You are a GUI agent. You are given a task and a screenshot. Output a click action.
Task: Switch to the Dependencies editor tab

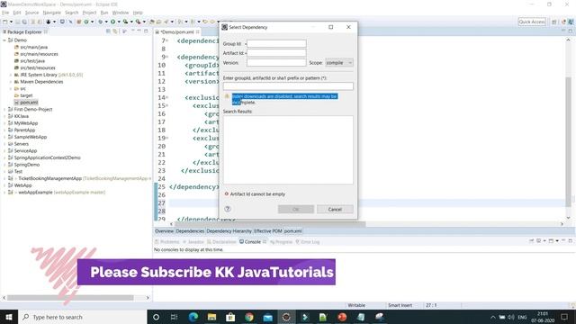(x=190, y=231)
